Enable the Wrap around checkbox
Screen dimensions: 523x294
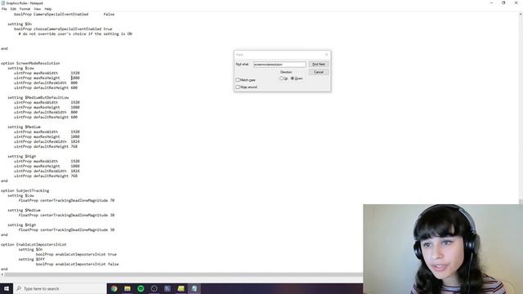pos(238,87)
